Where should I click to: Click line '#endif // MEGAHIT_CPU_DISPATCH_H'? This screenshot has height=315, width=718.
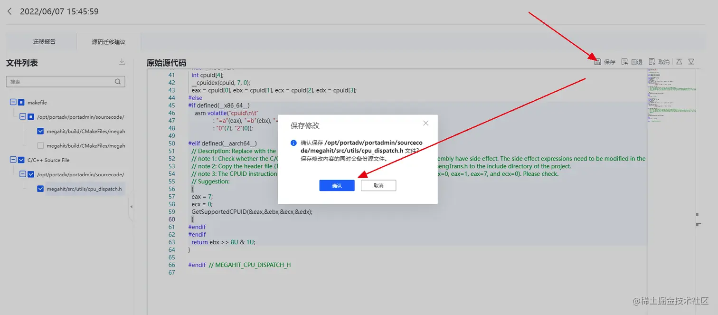click(239, 265)
